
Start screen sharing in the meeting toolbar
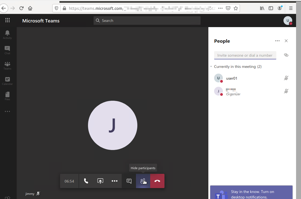(100, 181)
